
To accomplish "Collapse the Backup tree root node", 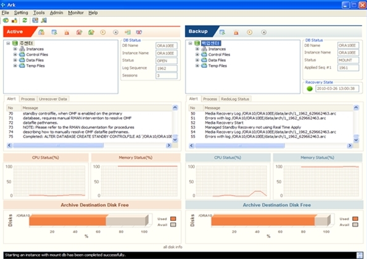I will (191, 43).
